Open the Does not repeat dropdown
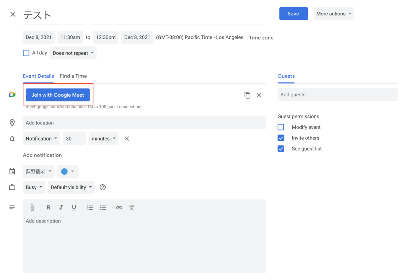This screenshot has height=280, width=401. click(73, 53)
